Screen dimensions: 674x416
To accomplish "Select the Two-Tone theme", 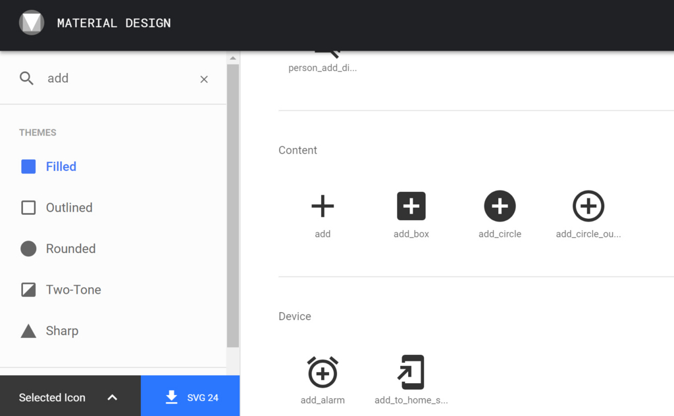I will 61,290.
